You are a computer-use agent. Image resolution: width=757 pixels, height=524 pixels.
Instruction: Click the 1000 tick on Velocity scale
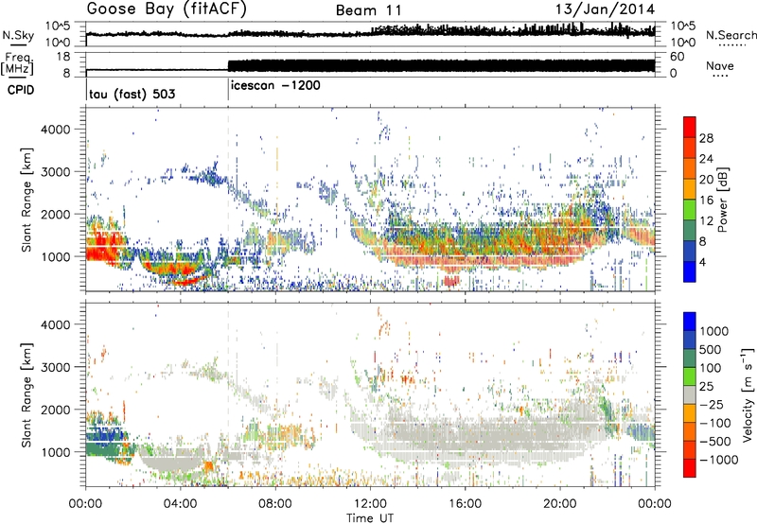pyautogui.click(x=714, y=331)
